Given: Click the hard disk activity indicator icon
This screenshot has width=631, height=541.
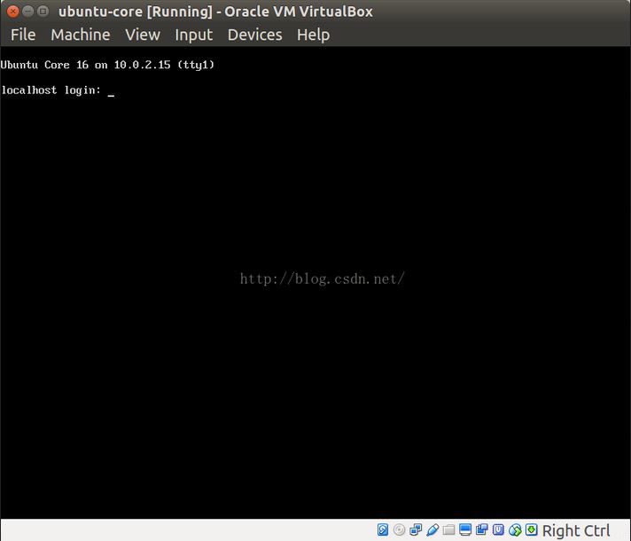Looking at the screenshot, I should point(383,530).
